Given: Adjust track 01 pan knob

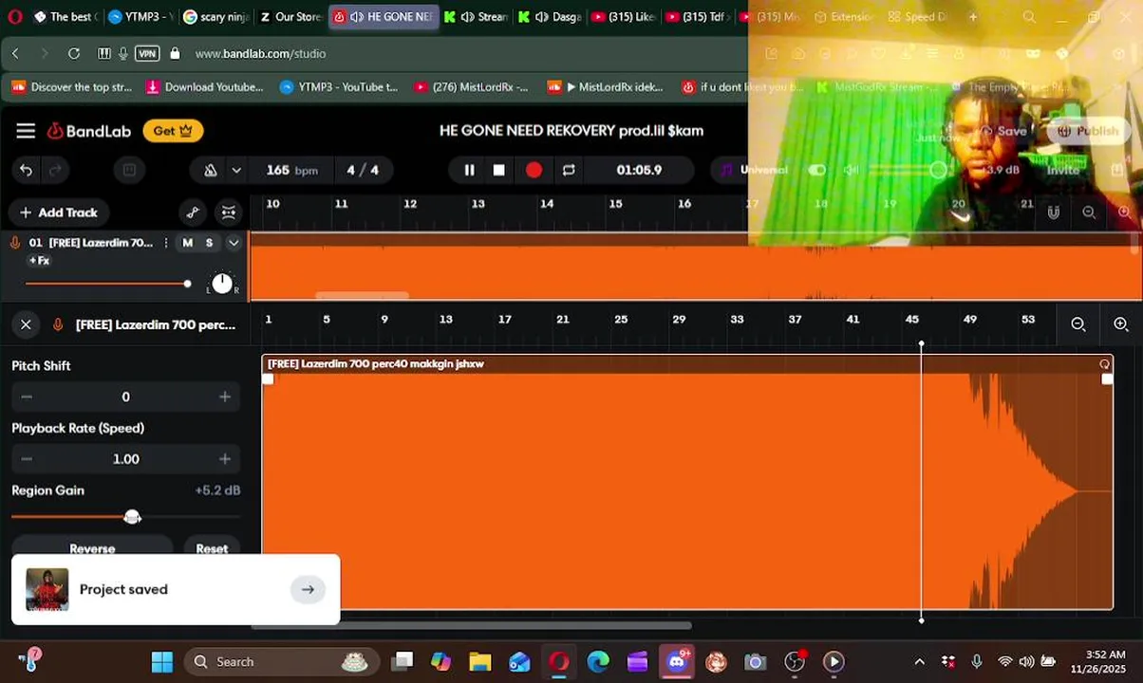Looking at the screenshot, I should tap(221, 283).
